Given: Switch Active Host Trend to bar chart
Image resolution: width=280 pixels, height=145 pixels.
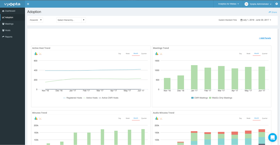Looking at the screenshot, I should (36, 54).
